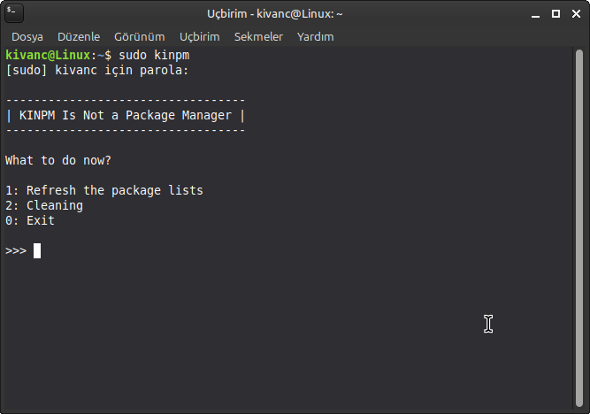Click the sudo password prompt line

[96, 70]
